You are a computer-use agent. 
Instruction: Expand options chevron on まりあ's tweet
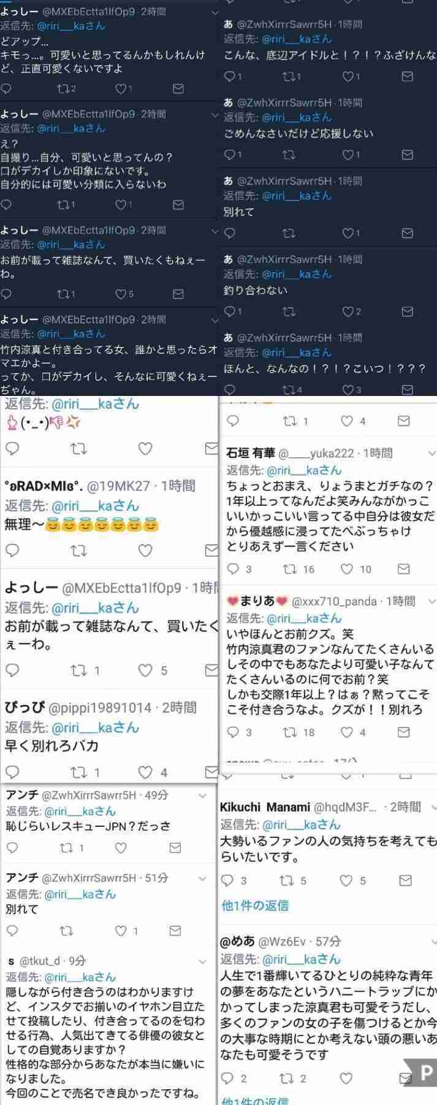pyautogui.click(x=431, y=601)
